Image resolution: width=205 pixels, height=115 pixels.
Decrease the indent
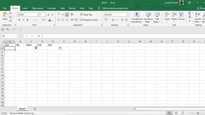click(x=72, y=20)
